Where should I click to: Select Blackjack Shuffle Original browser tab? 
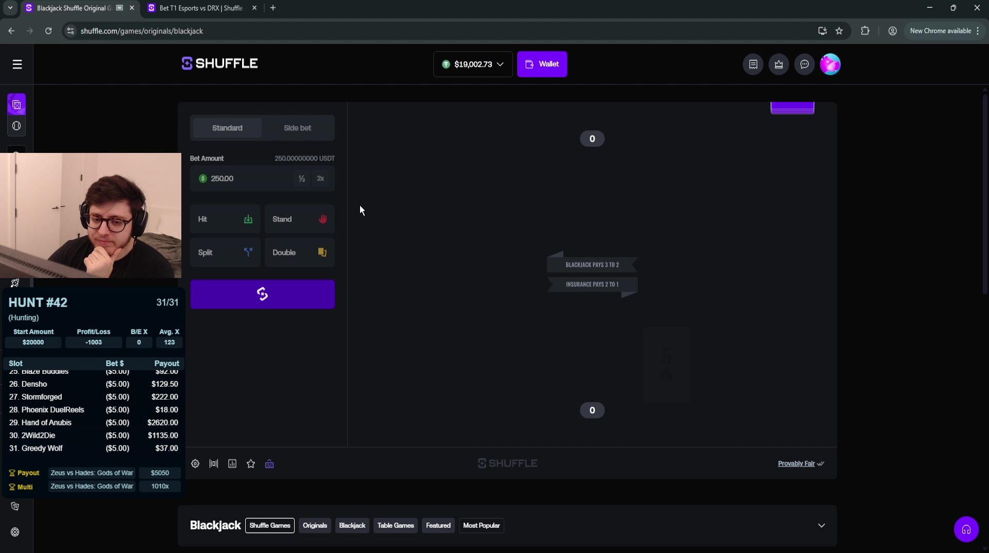point(74,8)
